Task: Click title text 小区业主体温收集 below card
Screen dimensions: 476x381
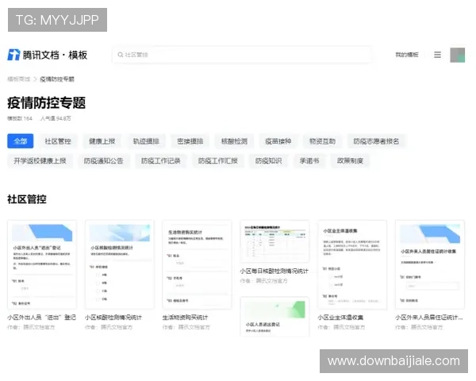Action: pos(340,317)
